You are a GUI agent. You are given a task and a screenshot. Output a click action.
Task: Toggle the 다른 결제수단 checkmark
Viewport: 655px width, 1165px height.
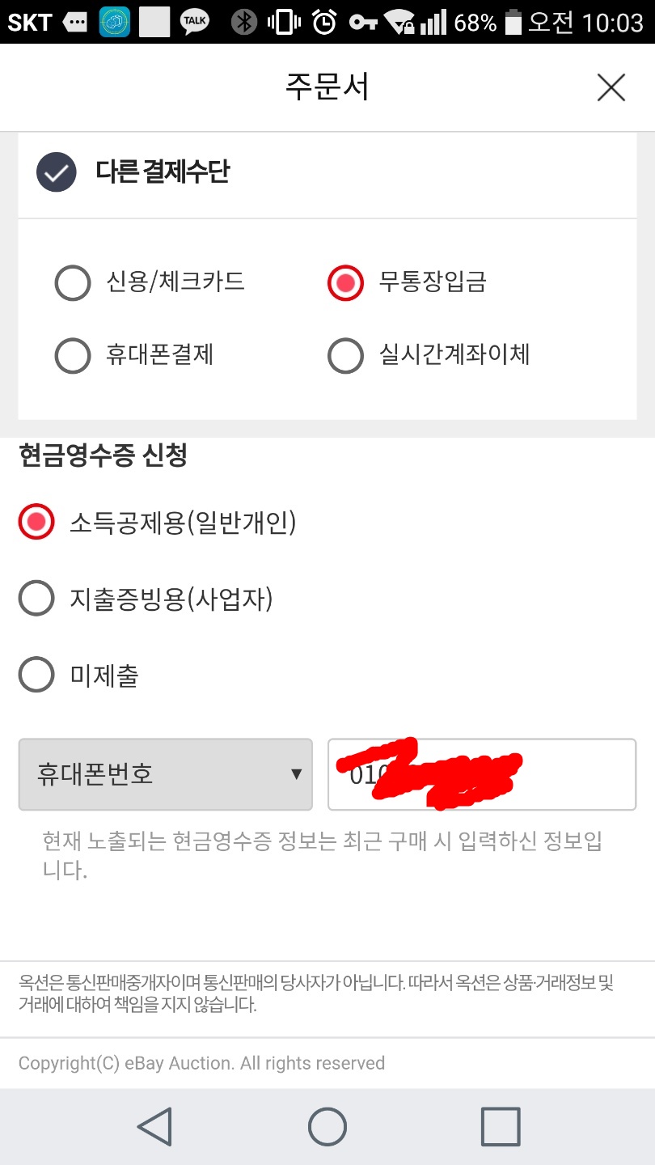tap(56, 172)
